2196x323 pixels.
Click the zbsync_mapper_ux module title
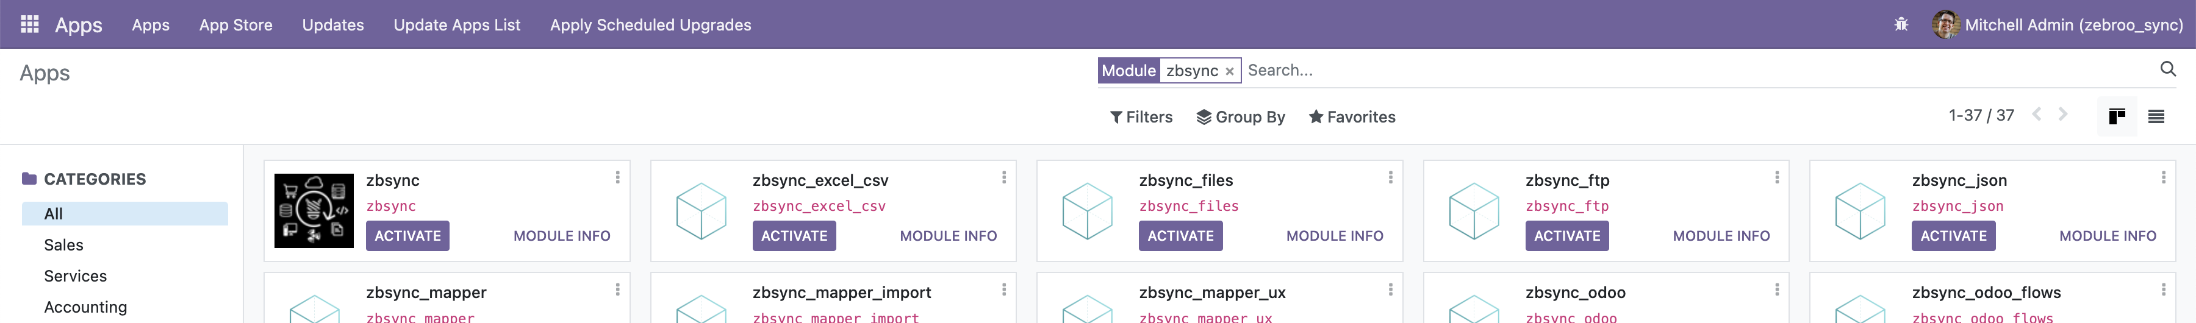click(x=1212, y=293)
